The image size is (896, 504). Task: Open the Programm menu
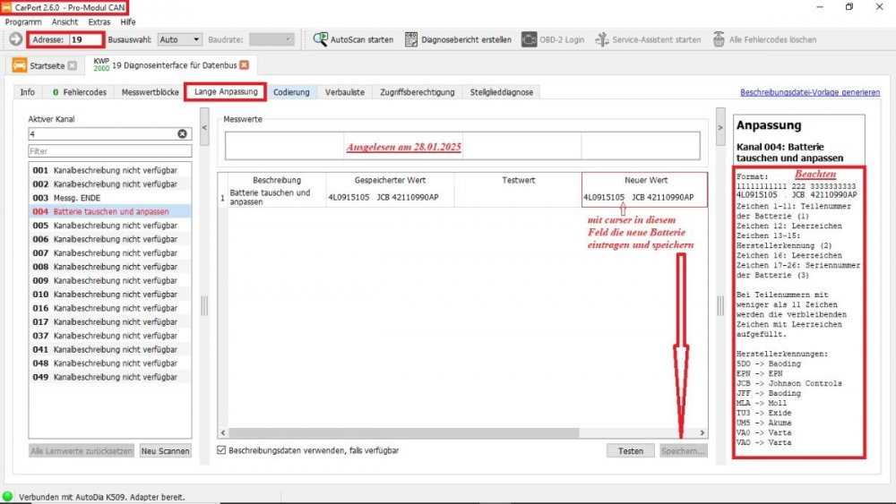click(23, 21)
